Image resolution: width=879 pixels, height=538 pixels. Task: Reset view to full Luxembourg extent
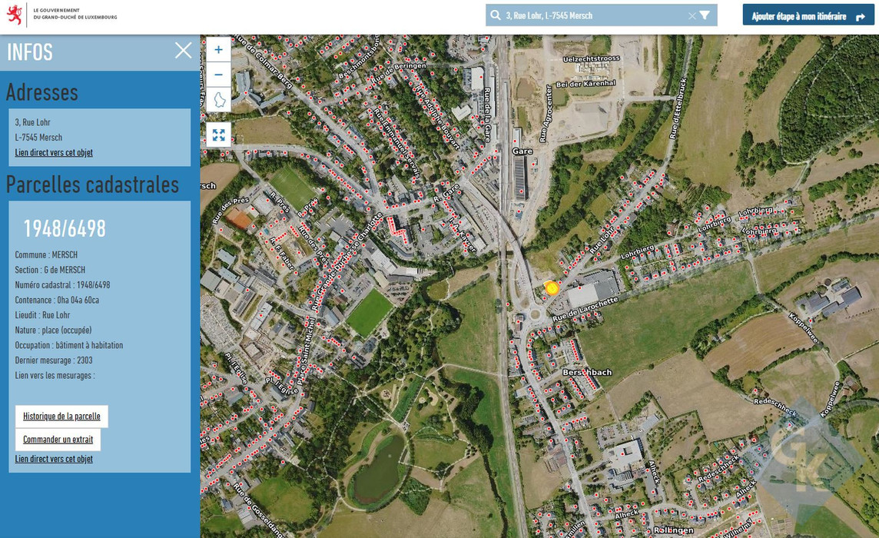[x=218, y=100]
